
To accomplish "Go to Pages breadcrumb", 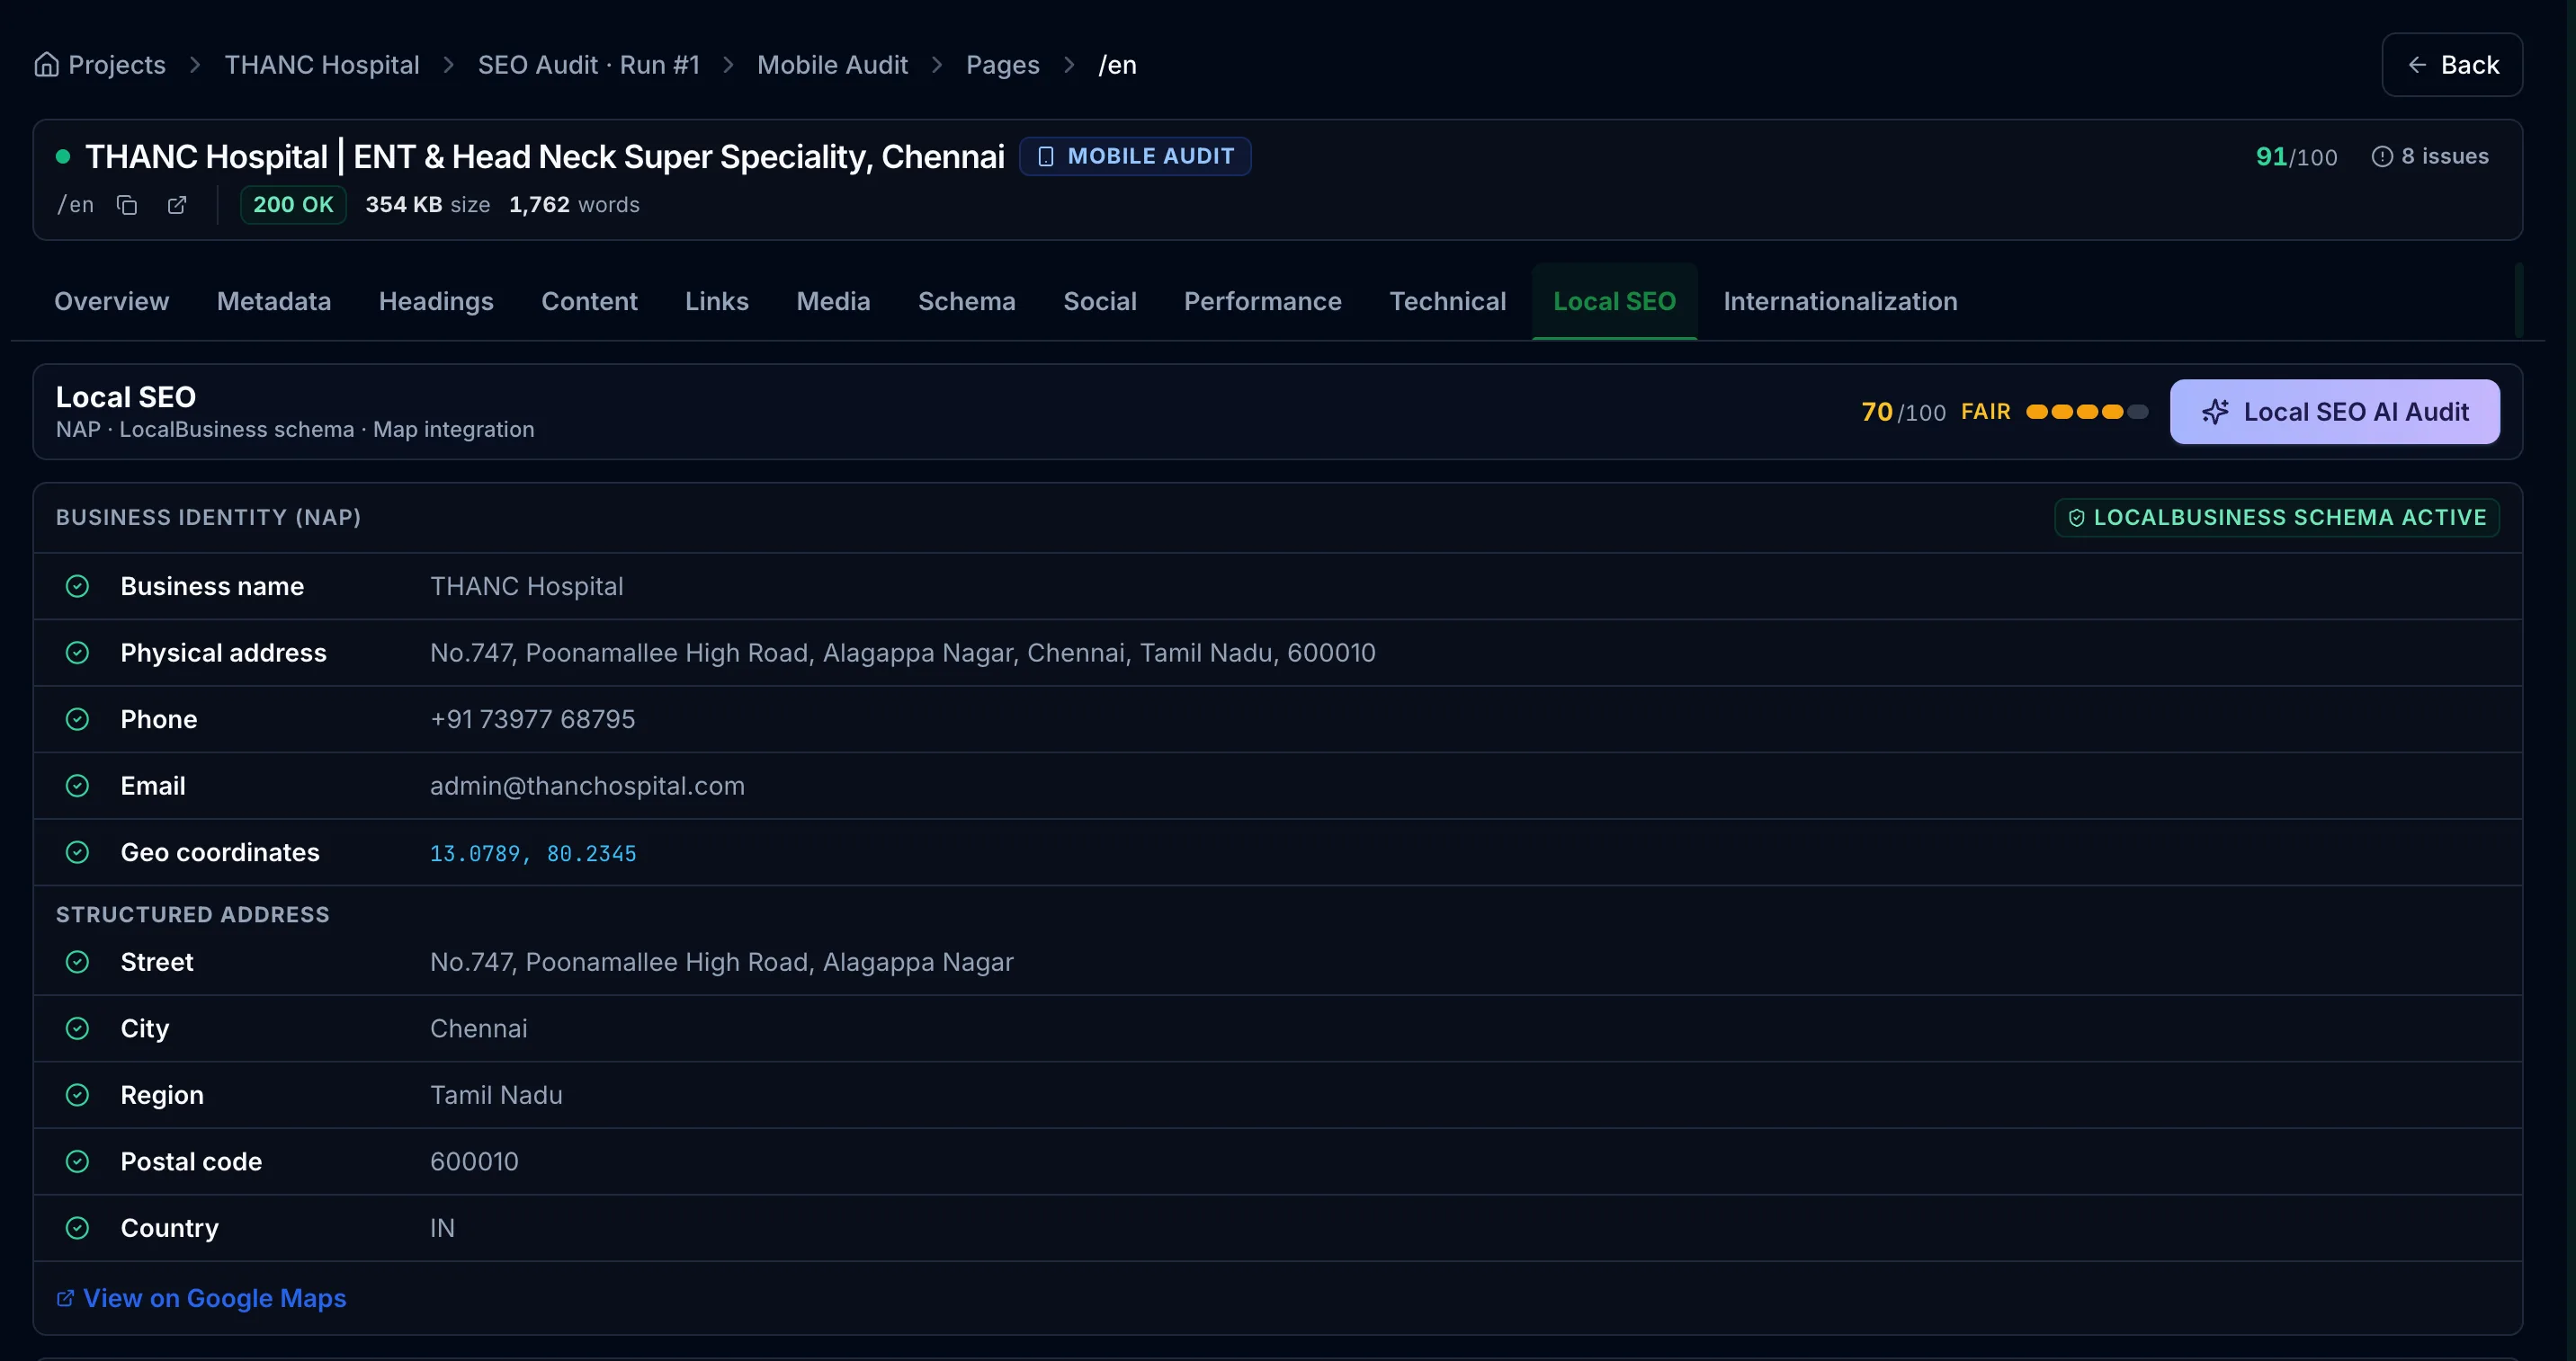I will pos(1003,65).
